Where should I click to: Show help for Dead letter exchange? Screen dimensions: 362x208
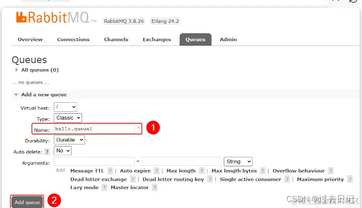pyautogui.click(x=133, y=179)
